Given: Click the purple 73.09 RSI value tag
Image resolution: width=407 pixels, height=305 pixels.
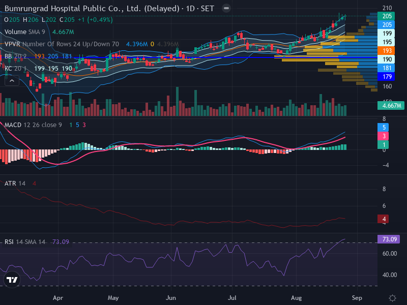Looking at the screenshot, I should point(389,239).
